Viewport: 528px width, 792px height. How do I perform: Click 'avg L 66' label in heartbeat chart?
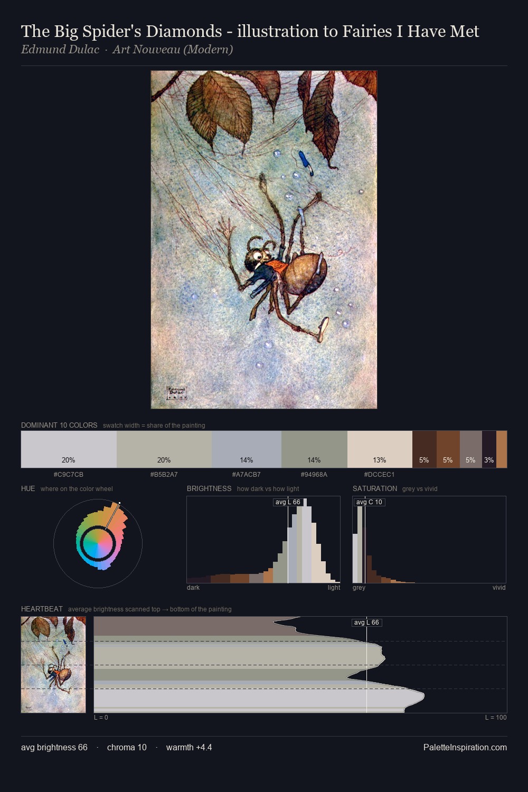tap(366, 623)
